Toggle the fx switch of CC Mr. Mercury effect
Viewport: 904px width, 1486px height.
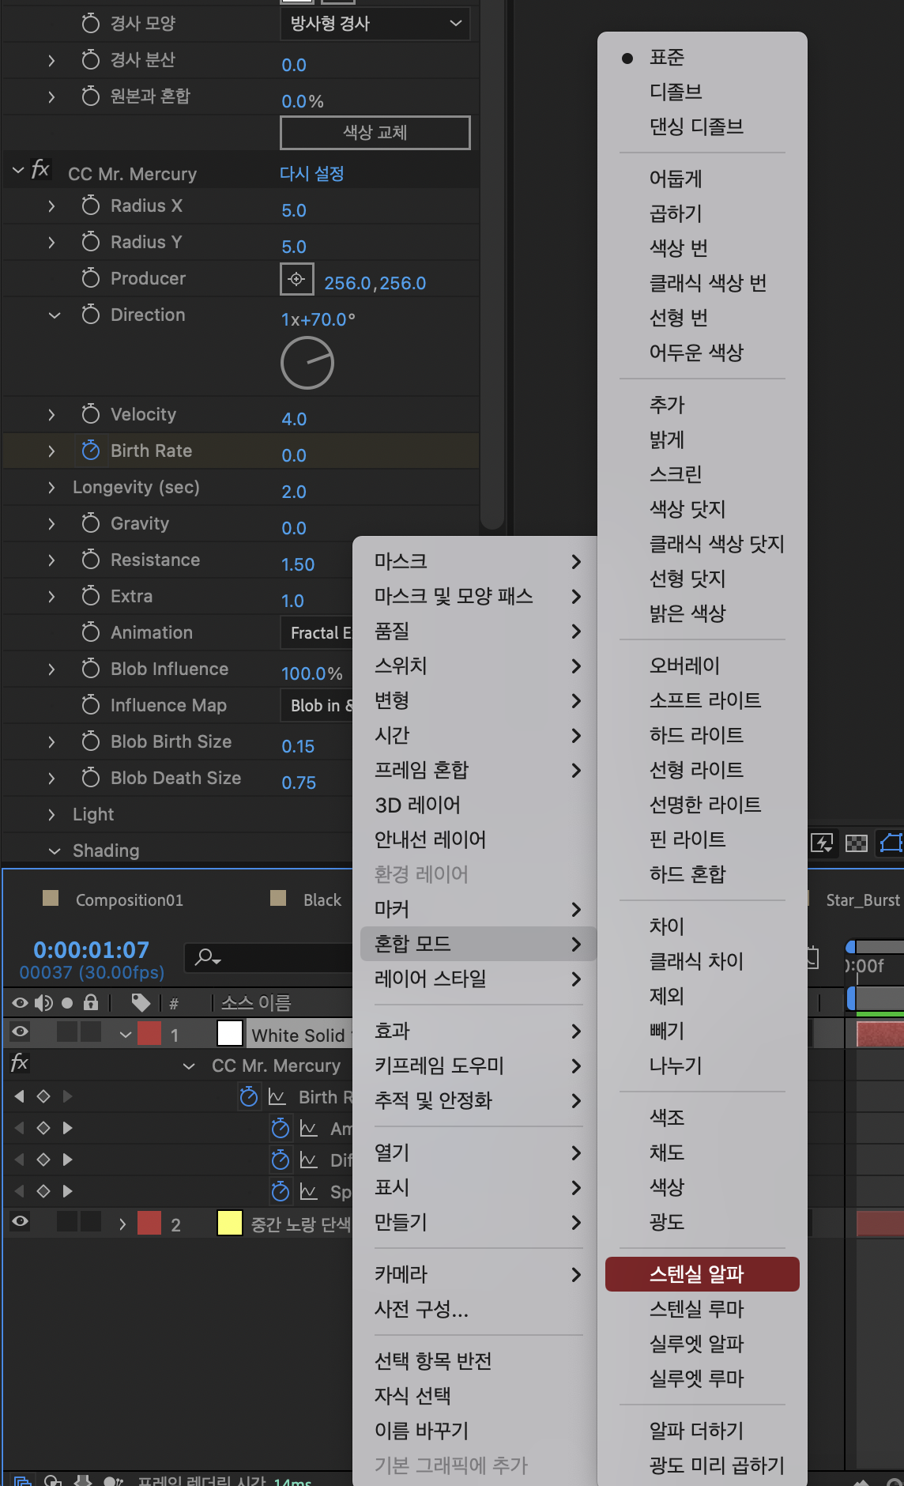[x=40, y=170]
